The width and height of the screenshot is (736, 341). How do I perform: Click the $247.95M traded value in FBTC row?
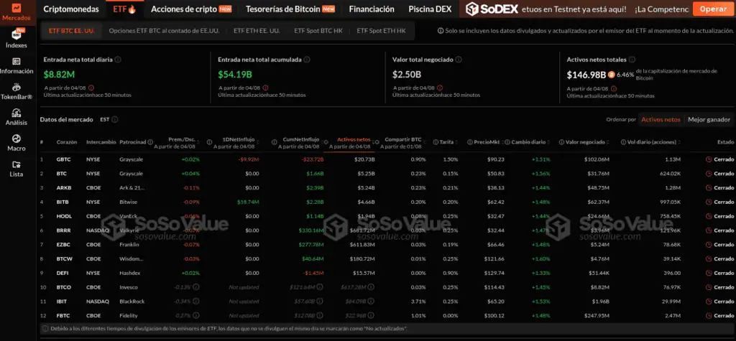click(597, 315)
